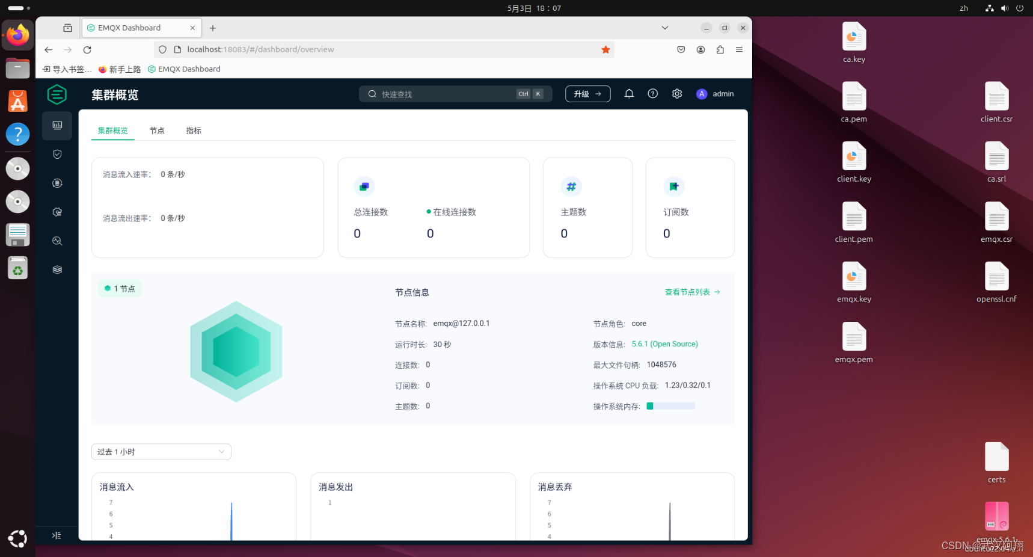Launch Firefox from the dock
Viewport: 1033px width, 557px height.
(x=17, y=35)
